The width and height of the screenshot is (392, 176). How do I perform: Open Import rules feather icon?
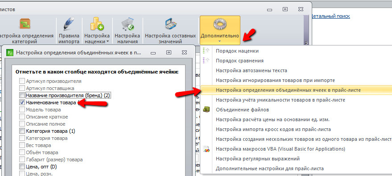point(69,25)
